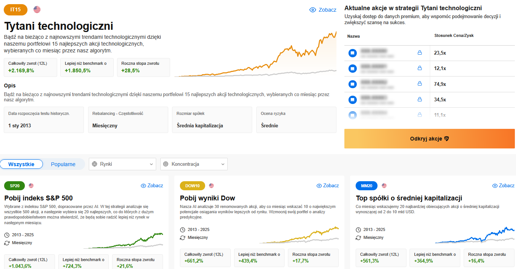
Task: Sort by Stosunek Cena/Zysk column header
Action: pyautogui.click(x=454, y=36)
